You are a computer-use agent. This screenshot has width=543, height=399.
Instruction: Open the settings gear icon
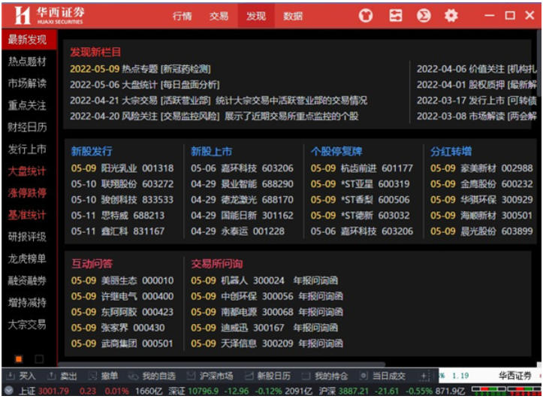[451, 16]
